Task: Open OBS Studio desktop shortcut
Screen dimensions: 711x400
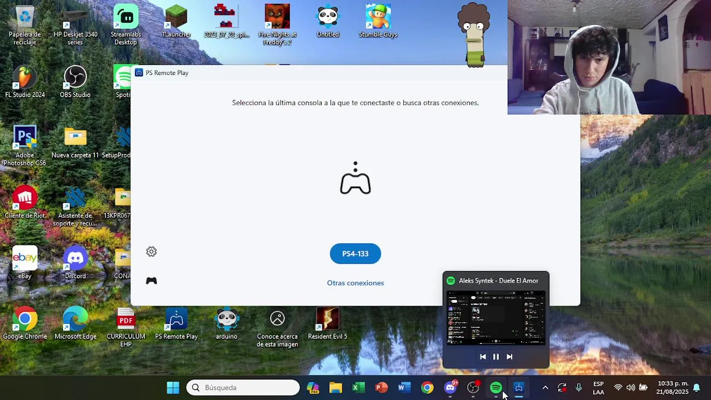Action: coord(75,82)
